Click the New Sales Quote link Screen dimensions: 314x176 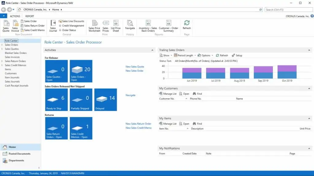coord(135,67)
